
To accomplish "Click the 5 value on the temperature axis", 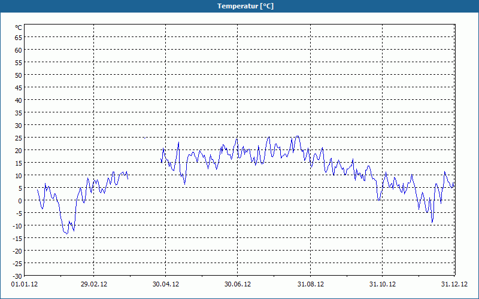I will pyautogui.click(x=20, y=188).
